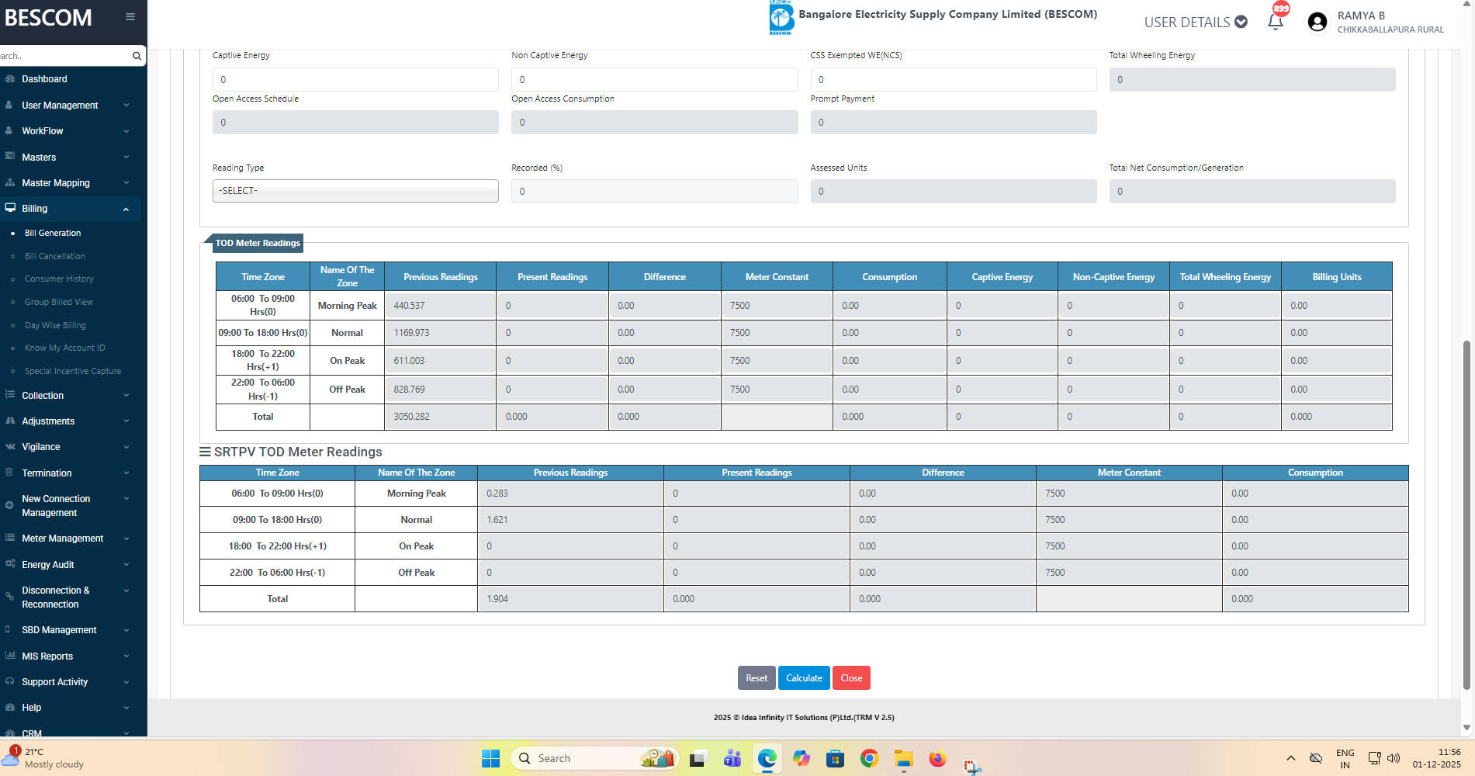The width and height of the screenshot is (1475, 776).
Task: Open the Reading Type select dropdown
Action: [355, 191]
